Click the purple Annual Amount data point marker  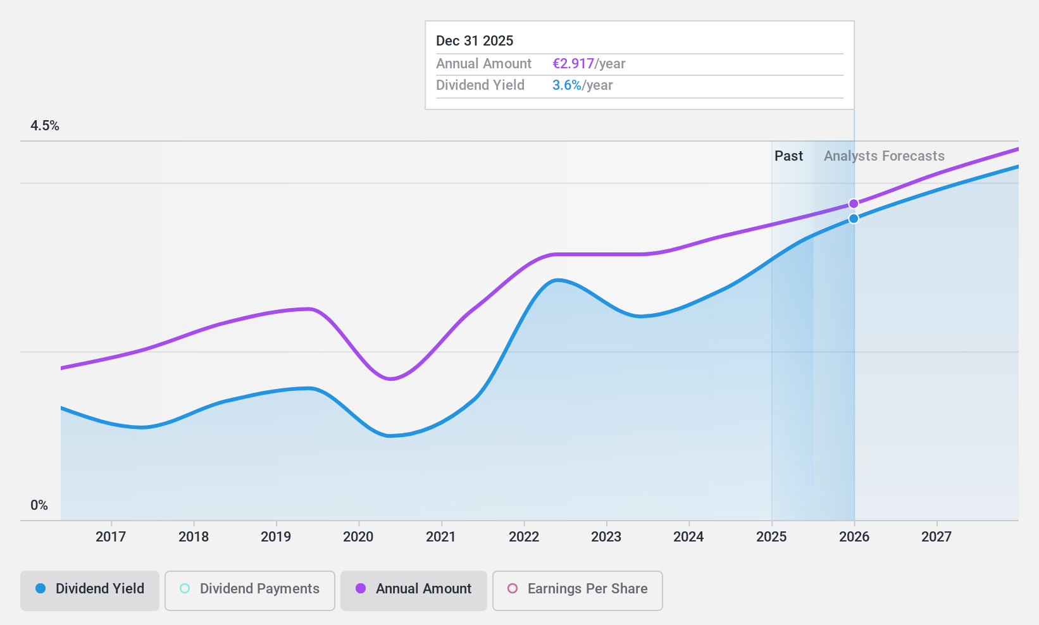854,204
